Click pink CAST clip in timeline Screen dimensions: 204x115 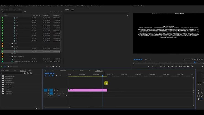click(x=88, y=90)
